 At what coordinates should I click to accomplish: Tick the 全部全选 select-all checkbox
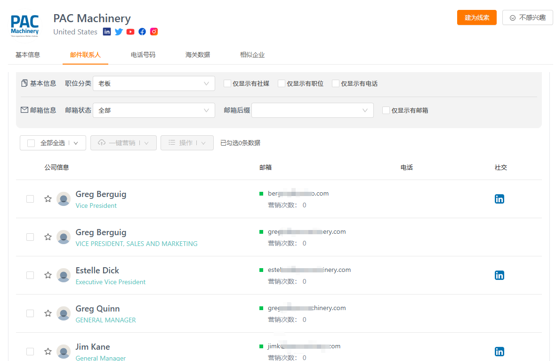[31, 143]
